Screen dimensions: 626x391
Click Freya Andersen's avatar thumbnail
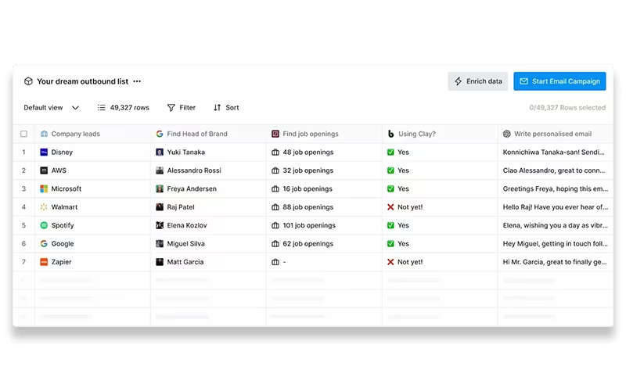pos(160,189)
